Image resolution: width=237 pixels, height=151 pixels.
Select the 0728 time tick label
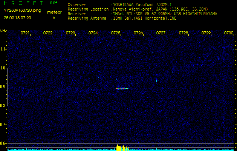pos(183,33)
